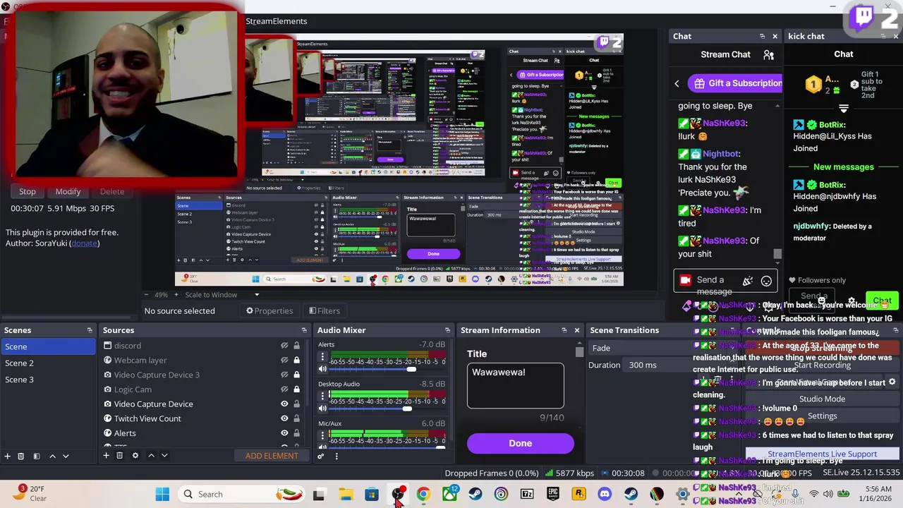
Task: Lock the Twitch View Count source
Action: tap(296, 418)
